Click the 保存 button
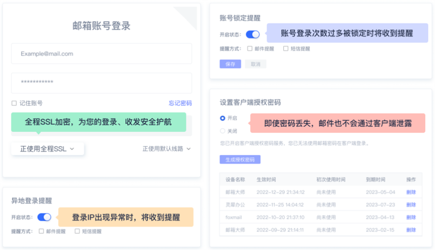The height and width of the screenshot is (250, 435). pyautogui.click(x=230, y=64)
